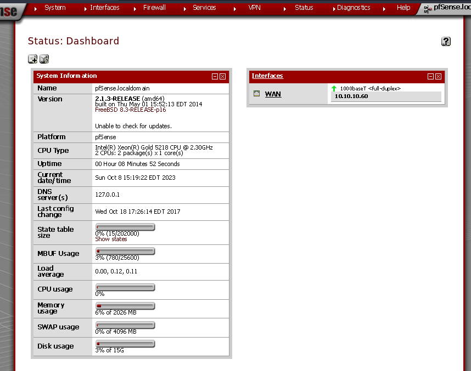Click the load average values 0.00, 0.12, 0.11
471x371 pixels.
tap(116, 271)
